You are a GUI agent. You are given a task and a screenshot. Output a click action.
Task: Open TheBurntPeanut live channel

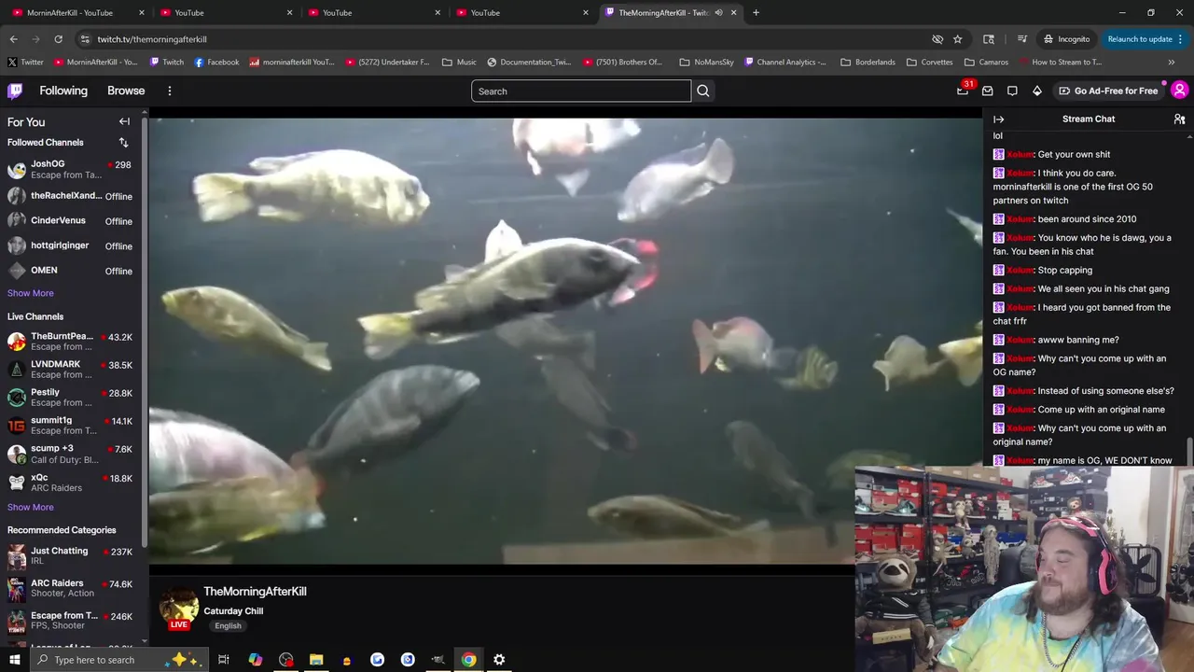(70, 341)
